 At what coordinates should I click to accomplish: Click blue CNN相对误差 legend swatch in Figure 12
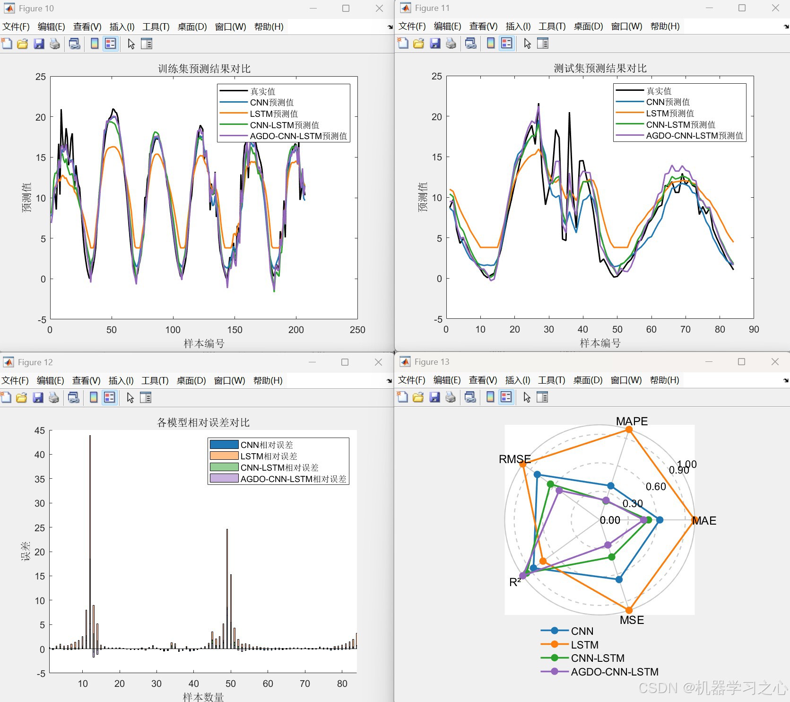224,445
